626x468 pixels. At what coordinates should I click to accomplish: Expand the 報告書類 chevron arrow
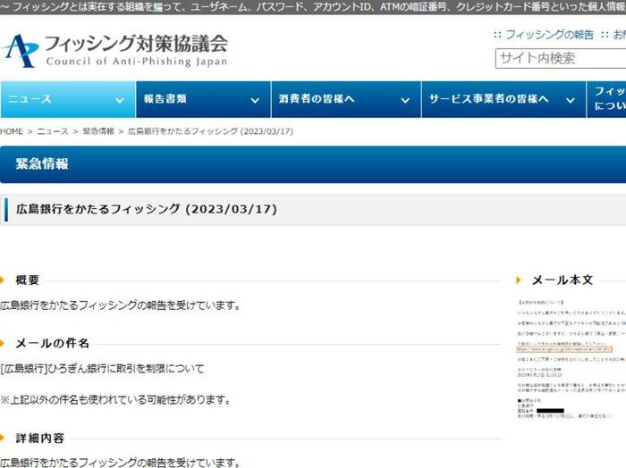coord(255,100)
